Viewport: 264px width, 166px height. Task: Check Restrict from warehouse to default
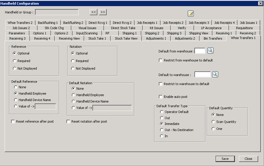(x=161, y=60)
